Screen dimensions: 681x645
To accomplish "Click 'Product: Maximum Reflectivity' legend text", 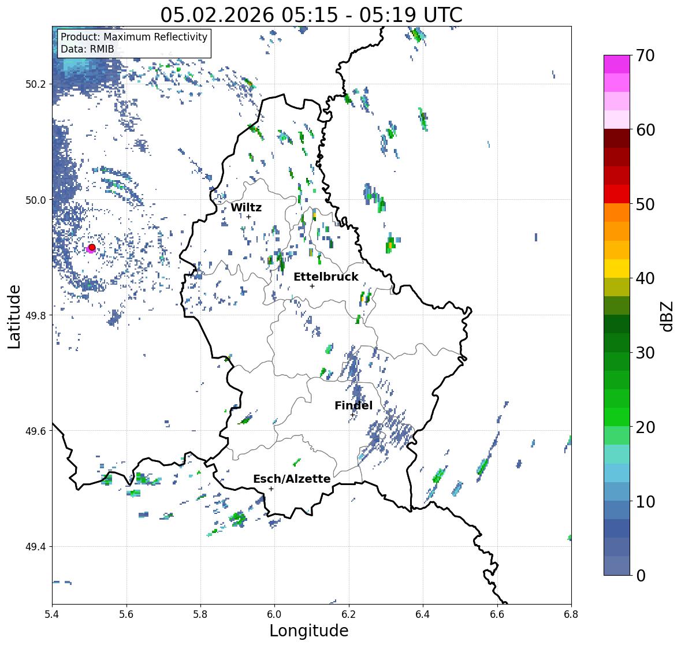I will [x=134, y=37].
